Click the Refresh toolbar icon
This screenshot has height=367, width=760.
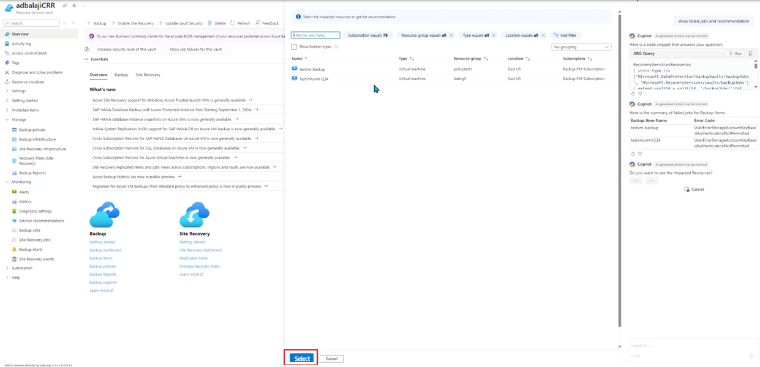233,23
